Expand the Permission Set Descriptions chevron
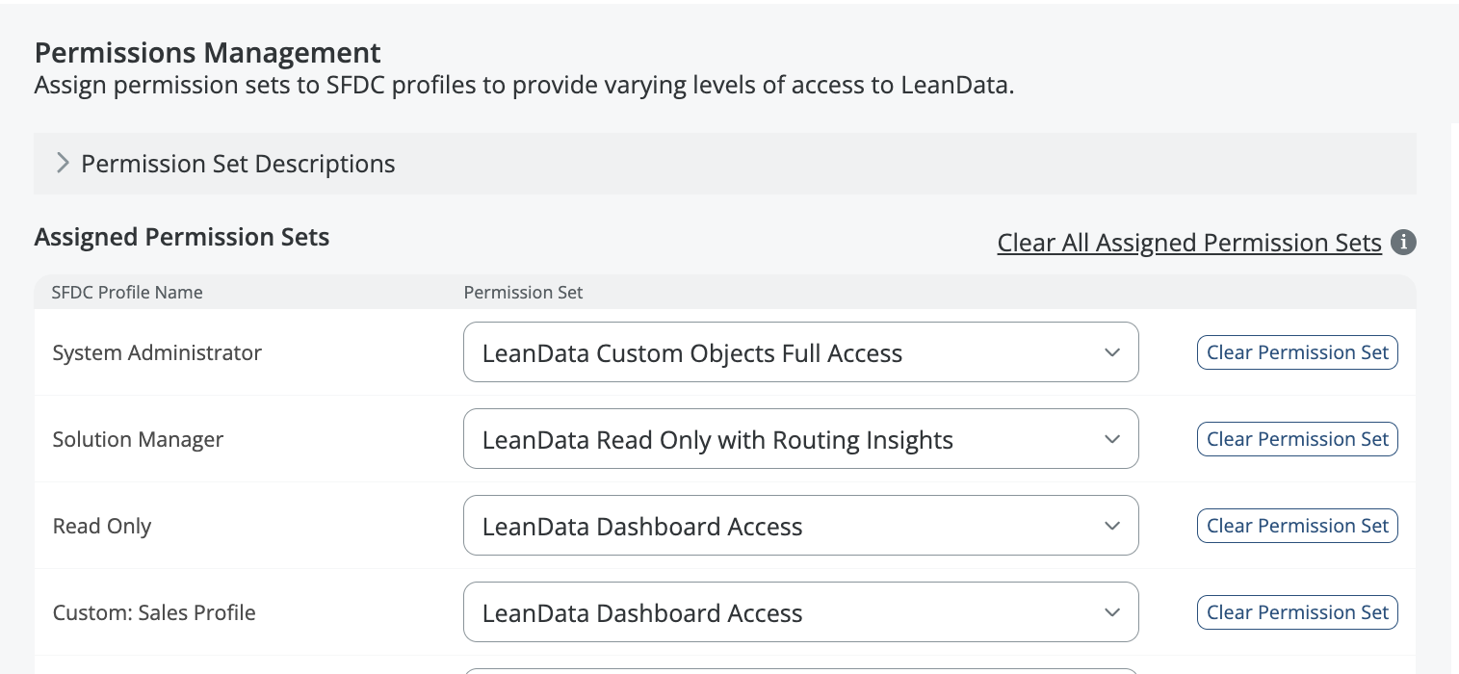The width and height of the screenshot is (1459, 674). tap(63, 164)
